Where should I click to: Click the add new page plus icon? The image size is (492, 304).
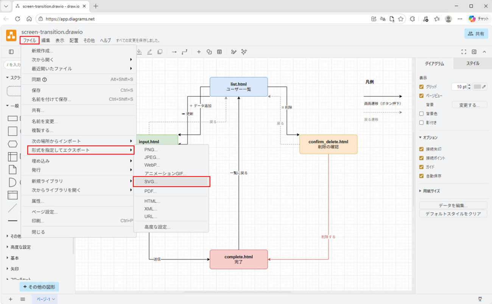click(11, 299)
